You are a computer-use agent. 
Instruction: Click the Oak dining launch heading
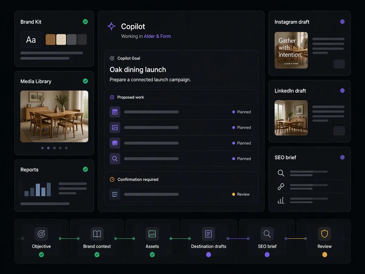tap(138, 69)
